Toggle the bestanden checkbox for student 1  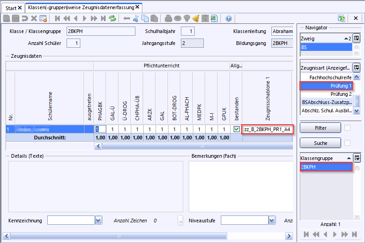tap(236, 129)
